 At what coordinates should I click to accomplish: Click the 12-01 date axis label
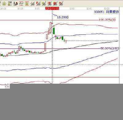tap(72, 9)
